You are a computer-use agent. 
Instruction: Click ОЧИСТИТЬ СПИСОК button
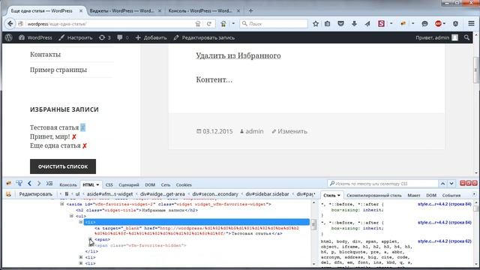pos(63,166)
